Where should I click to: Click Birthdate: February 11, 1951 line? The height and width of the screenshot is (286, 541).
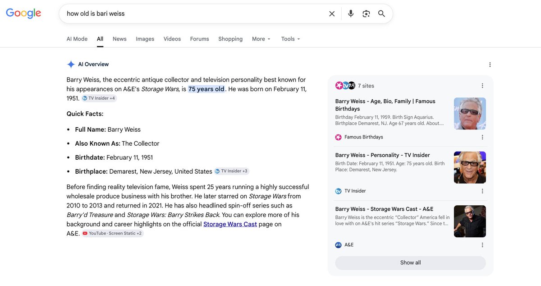tap(114, 157)
